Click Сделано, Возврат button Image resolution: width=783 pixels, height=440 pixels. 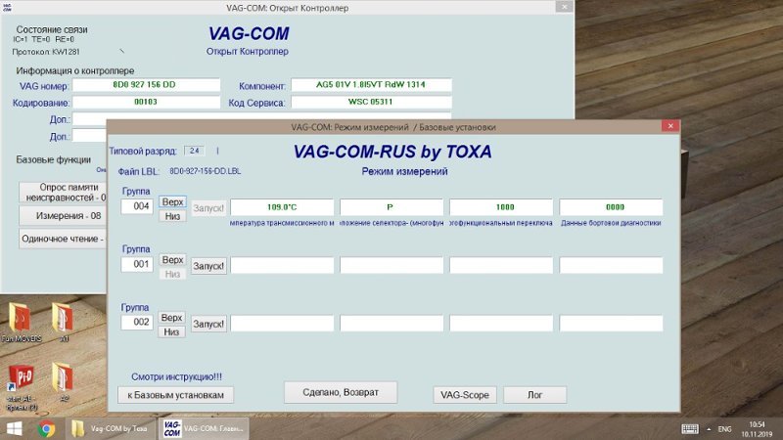click(x=341, y=393)
